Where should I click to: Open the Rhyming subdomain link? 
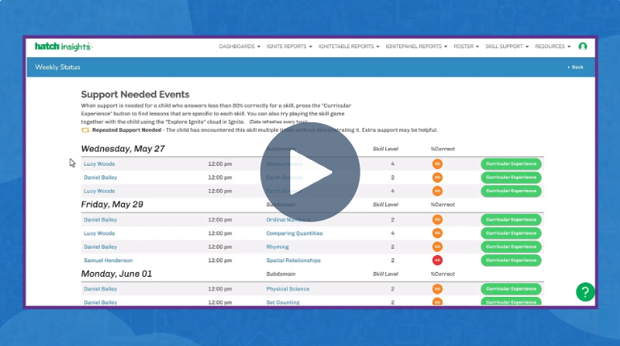tap(277, 247)
